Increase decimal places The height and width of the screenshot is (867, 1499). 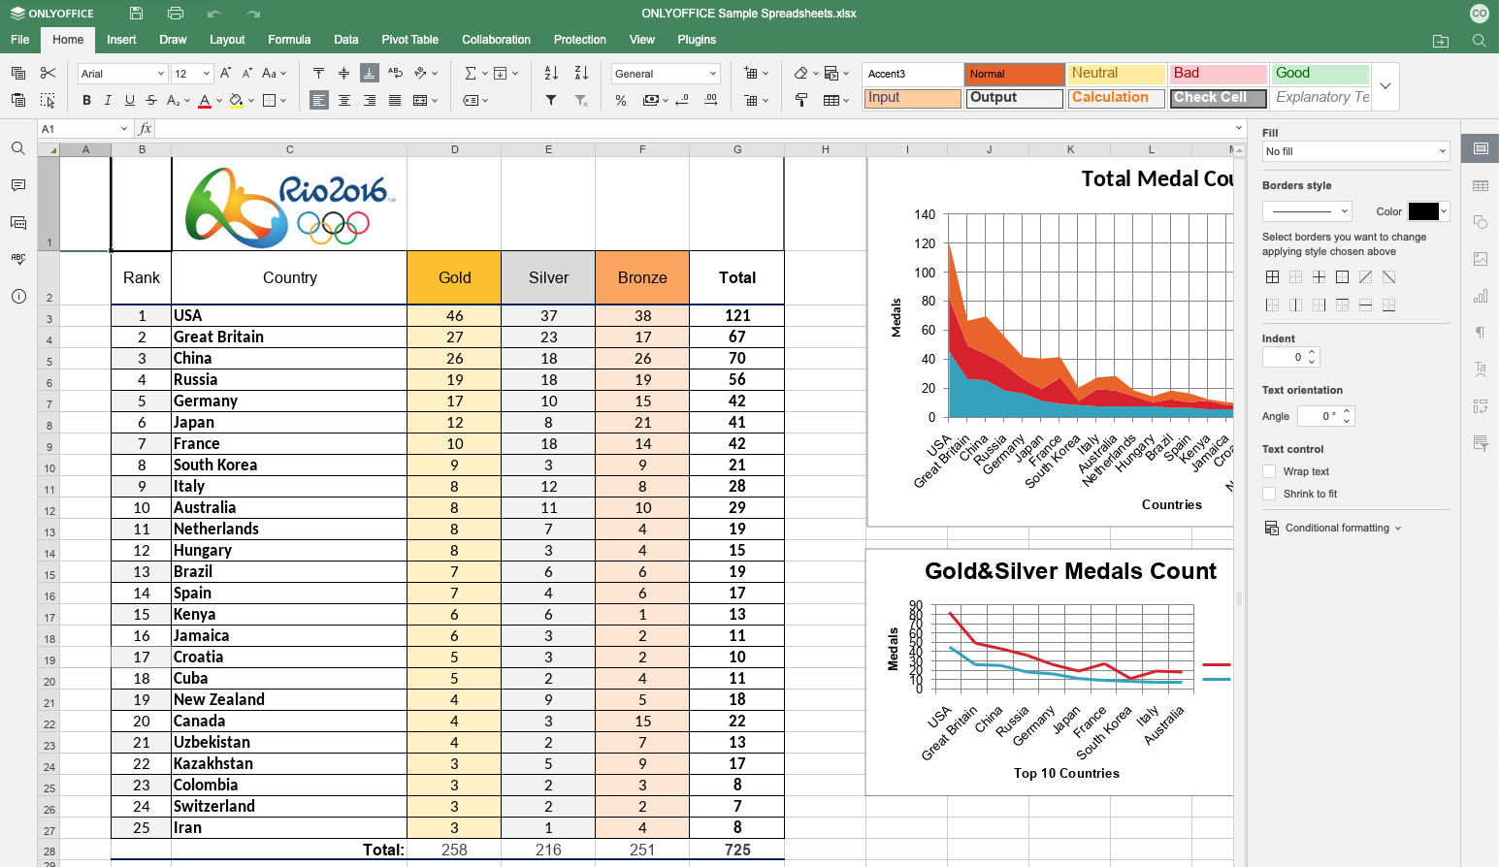(711, 100)
